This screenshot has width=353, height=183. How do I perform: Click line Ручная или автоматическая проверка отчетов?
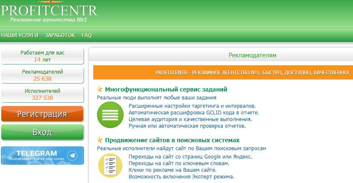187,126
